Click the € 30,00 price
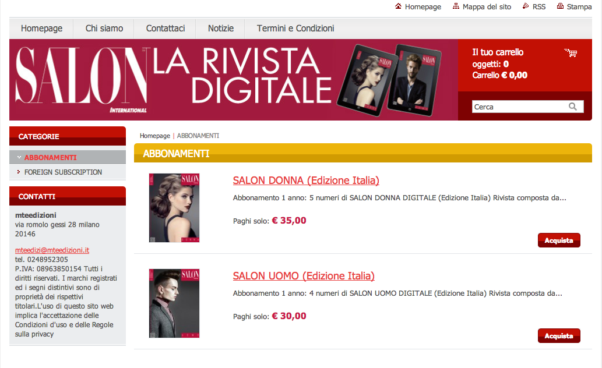602x368 pixels. tap(289, 316)
